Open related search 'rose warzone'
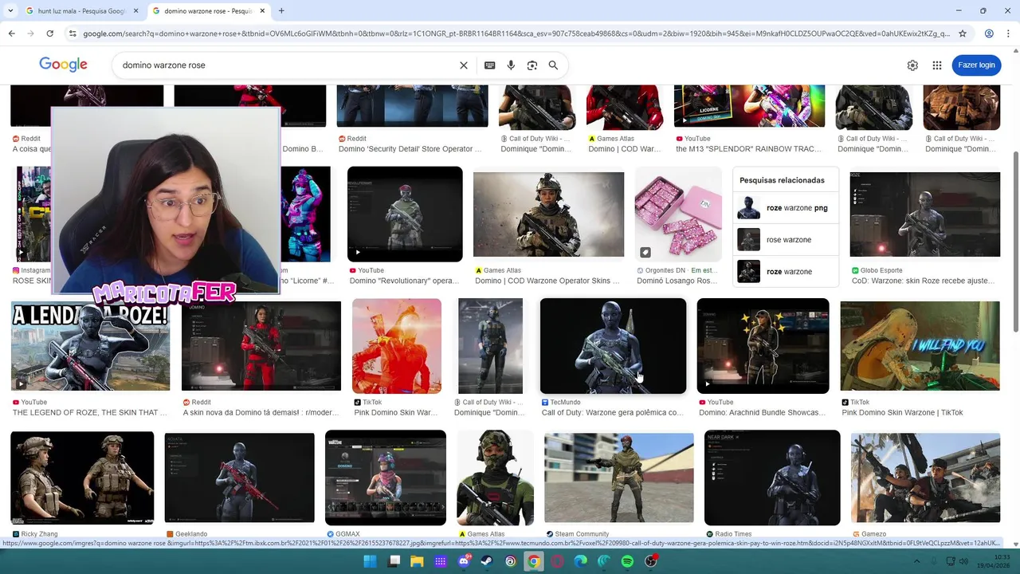This screenshot has width=1020, height=574. pos(787,240)
